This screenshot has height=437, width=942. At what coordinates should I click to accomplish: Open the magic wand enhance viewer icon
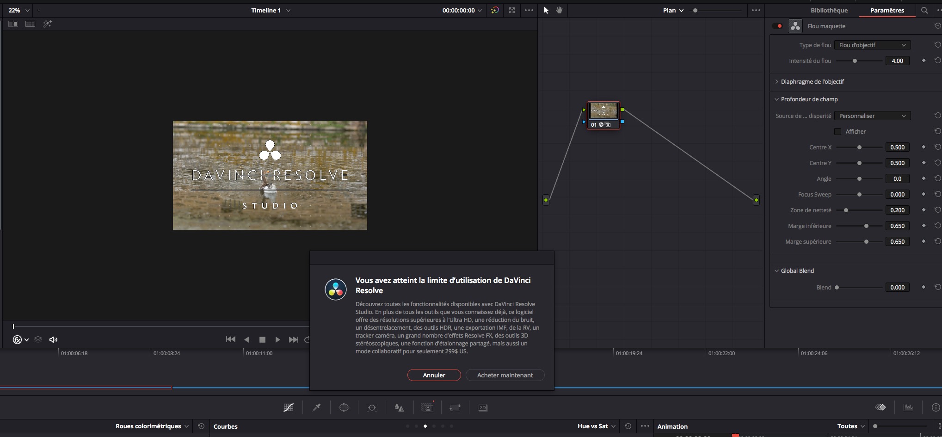(x=47, y=24)
